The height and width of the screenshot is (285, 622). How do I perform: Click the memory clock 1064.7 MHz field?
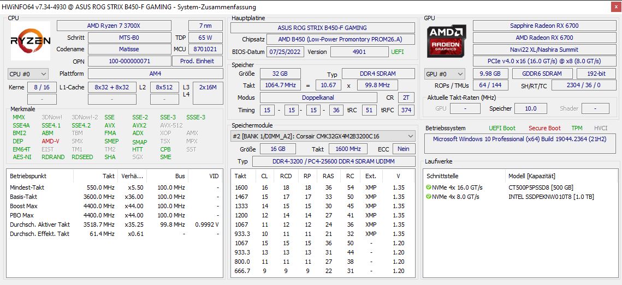click(281, 86)
